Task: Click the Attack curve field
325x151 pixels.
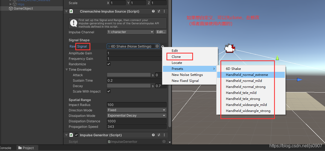Action: (x=129, y=75)
